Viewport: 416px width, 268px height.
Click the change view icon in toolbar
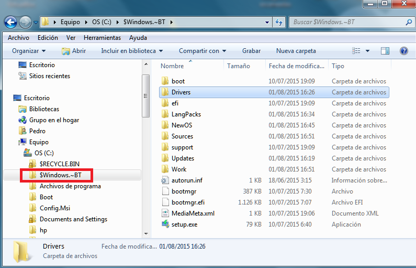357,51
